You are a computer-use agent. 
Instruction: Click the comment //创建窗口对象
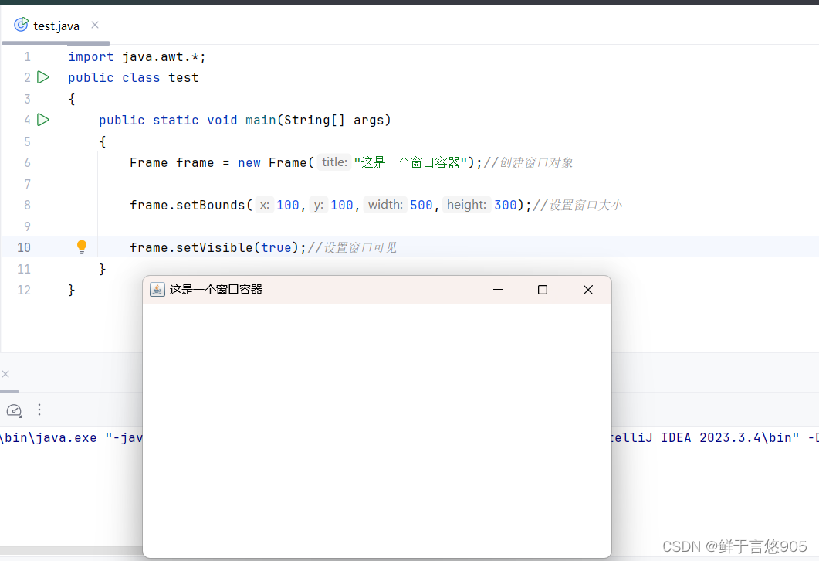click(528, 162)
